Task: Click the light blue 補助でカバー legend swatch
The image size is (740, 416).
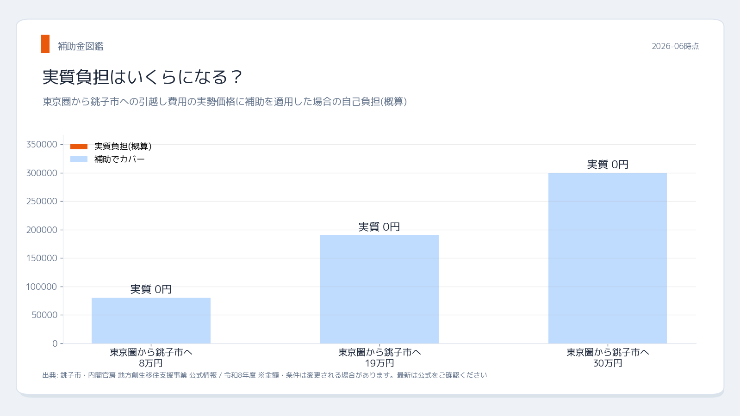Action: coord(79,159)
